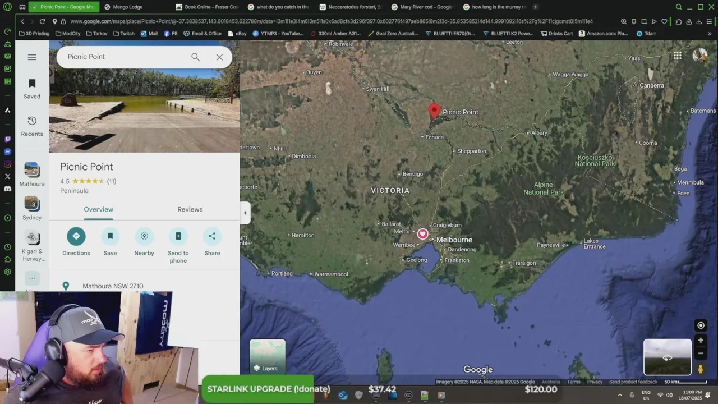Open the 3D Printing bookmarks folder
Screen dimensions: 718x404
click(34, 34)
